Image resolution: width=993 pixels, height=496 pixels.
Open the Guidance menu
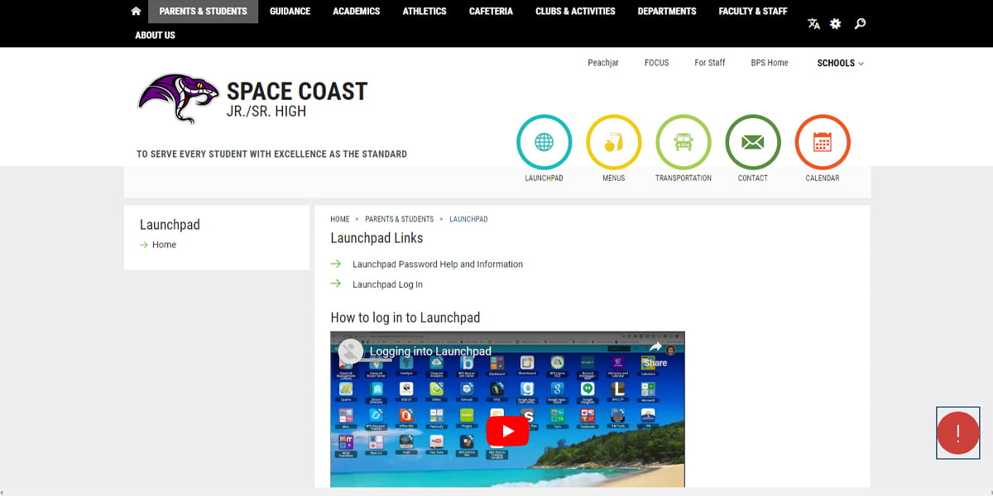(x=290, y=12)
